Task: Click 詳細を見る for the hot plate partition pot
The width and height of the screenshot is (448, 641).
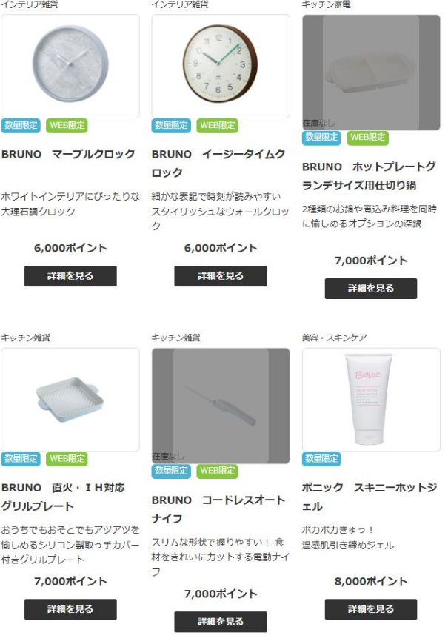Action: [x=371, y=289]
